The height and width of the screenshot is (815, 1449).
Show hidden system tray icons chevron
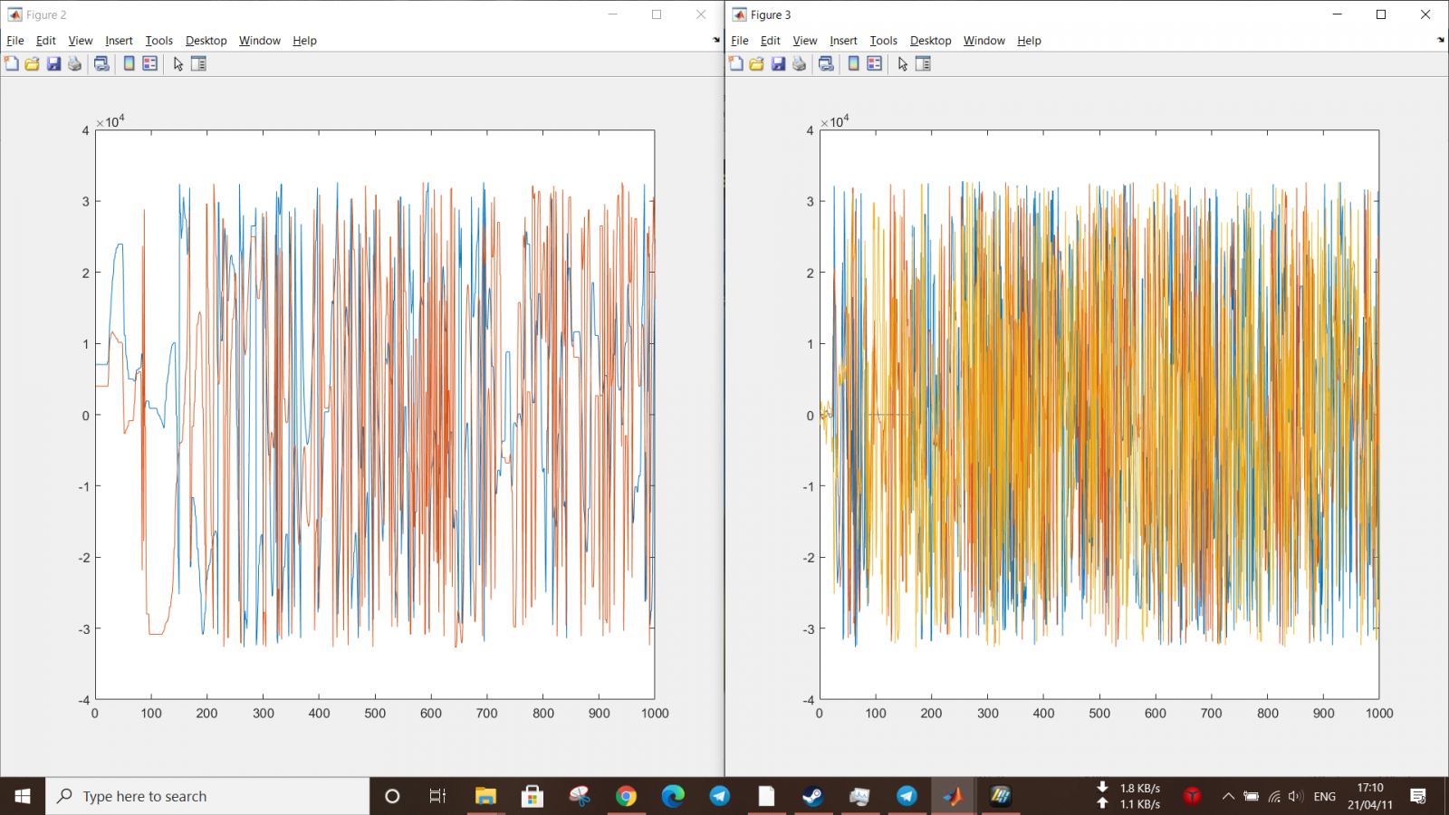point(1228,796)
